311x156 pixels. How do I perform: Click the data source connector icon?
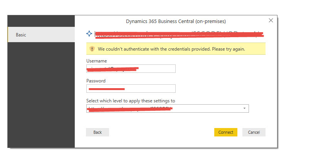(89, 33)
